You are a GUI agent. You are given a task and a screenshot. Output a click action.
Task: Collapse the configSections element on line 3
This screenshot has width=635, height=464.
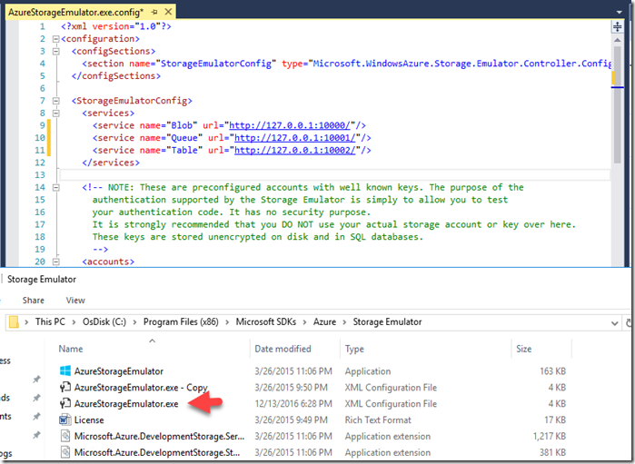[x=56, y=52]
